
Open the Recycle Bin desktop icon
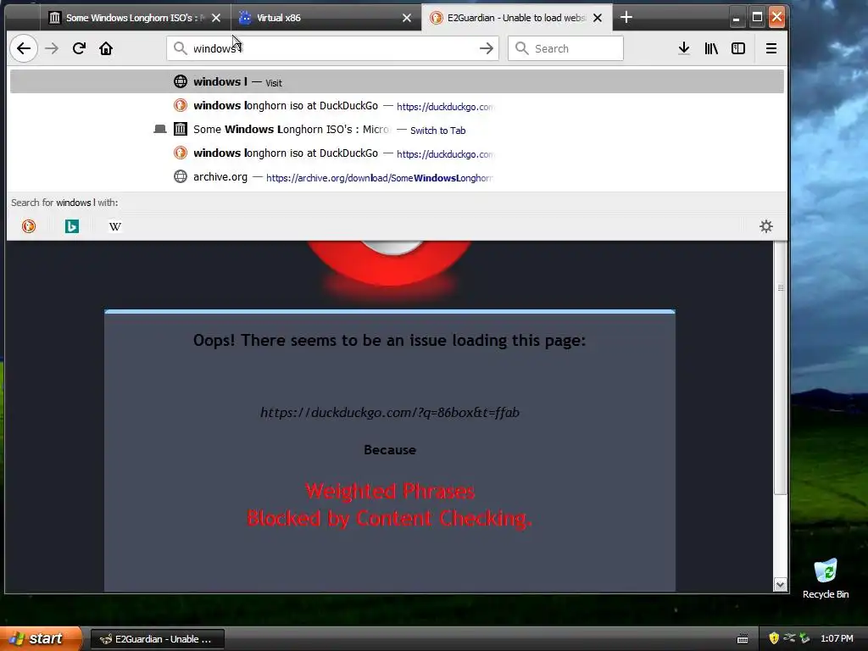click(x=826, y=578)
